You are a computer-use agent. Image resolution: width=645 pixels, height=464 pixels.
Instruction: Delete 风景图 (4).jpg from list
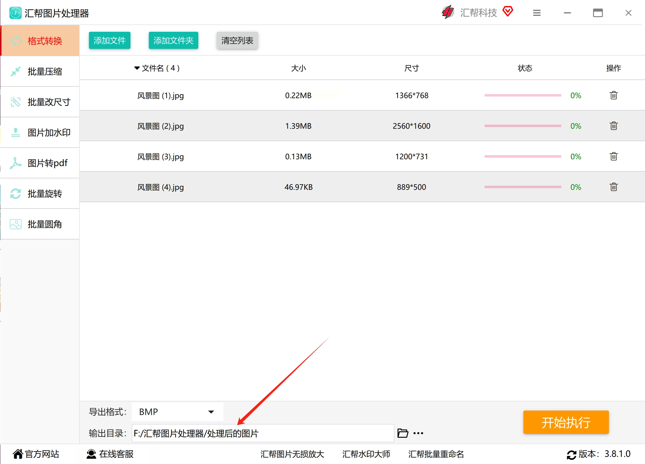[614, 187]
